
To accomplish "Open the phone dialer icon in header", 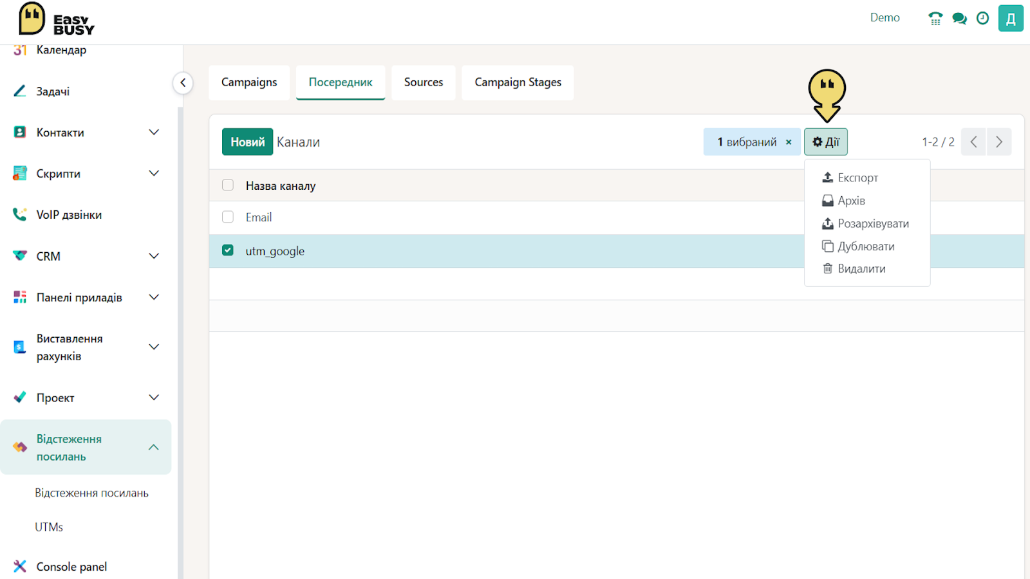I will click(935, 19).
